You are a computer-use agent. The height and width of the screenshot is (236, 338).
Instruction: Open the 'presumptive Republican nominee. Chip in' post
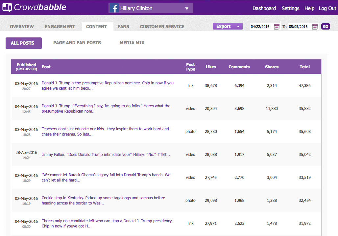(x=108, y=86)
